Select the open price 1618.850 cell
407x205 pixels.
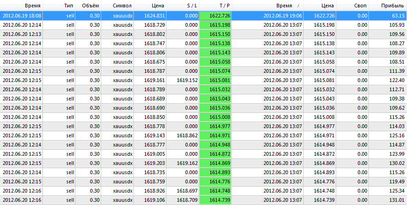click(150, 117)
